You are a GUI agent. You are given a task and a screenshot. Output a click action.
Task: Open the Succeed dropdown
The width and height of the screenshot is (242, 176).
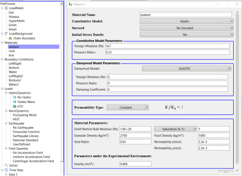click(x=187, y=28)
